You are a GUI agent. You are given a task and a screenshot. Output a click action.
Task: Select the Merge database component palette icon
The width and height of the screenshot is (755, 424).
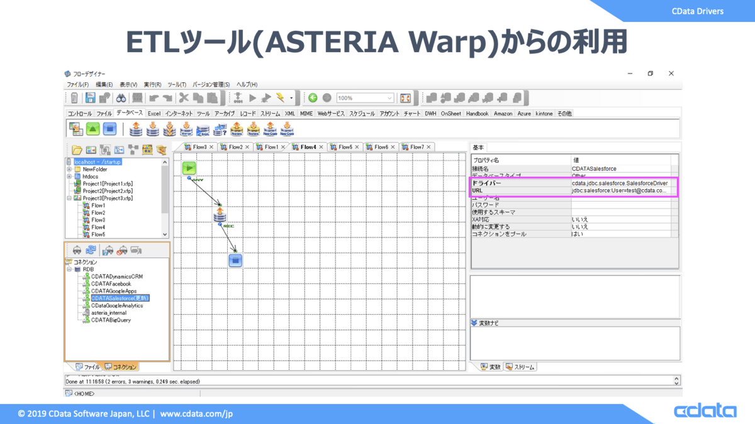pyautogui.click(x=186, y=129)
